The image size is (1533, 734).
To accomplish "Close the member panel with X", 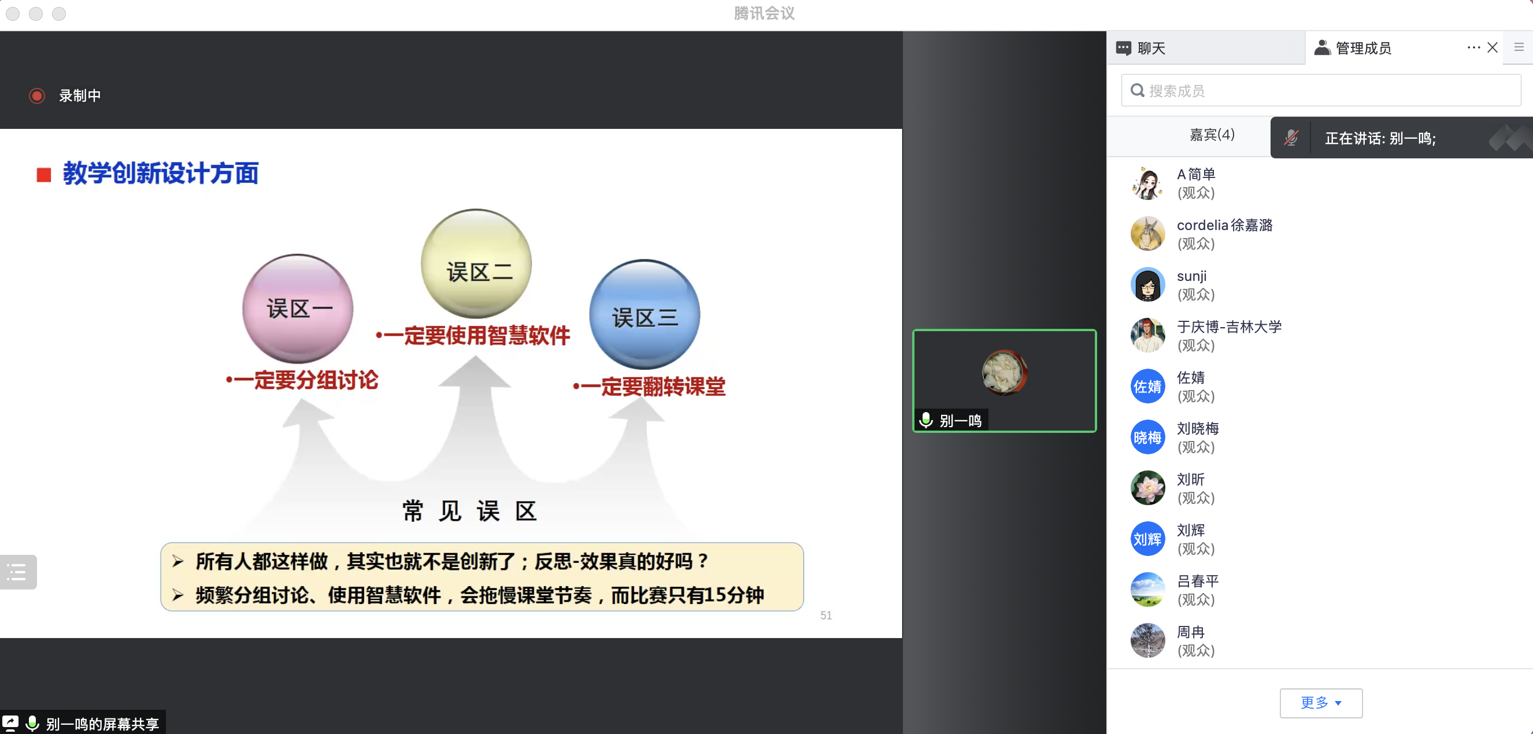I will coord(1493,47).
